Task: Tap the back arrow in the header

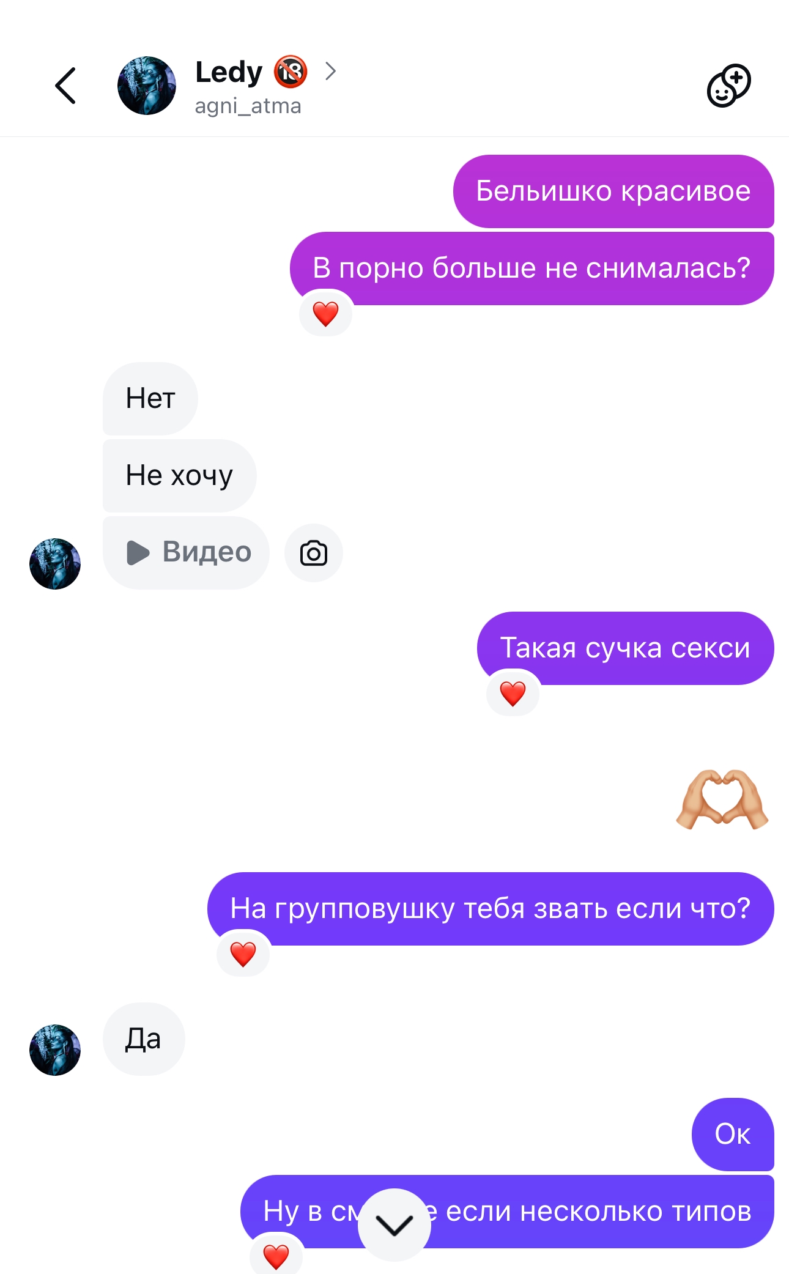Action: point(65,86)
